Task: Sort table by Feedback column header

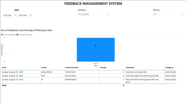Action: (130, 68)
